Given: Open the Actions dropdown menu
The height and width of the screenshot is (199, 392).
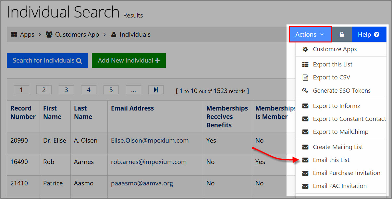Looking at the screenshot, I should 310,34.
